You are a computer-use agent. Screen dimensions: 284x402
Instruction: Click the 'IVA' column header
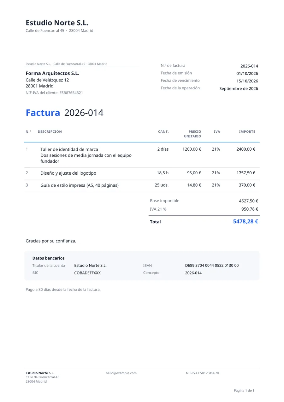coord(217,132)
